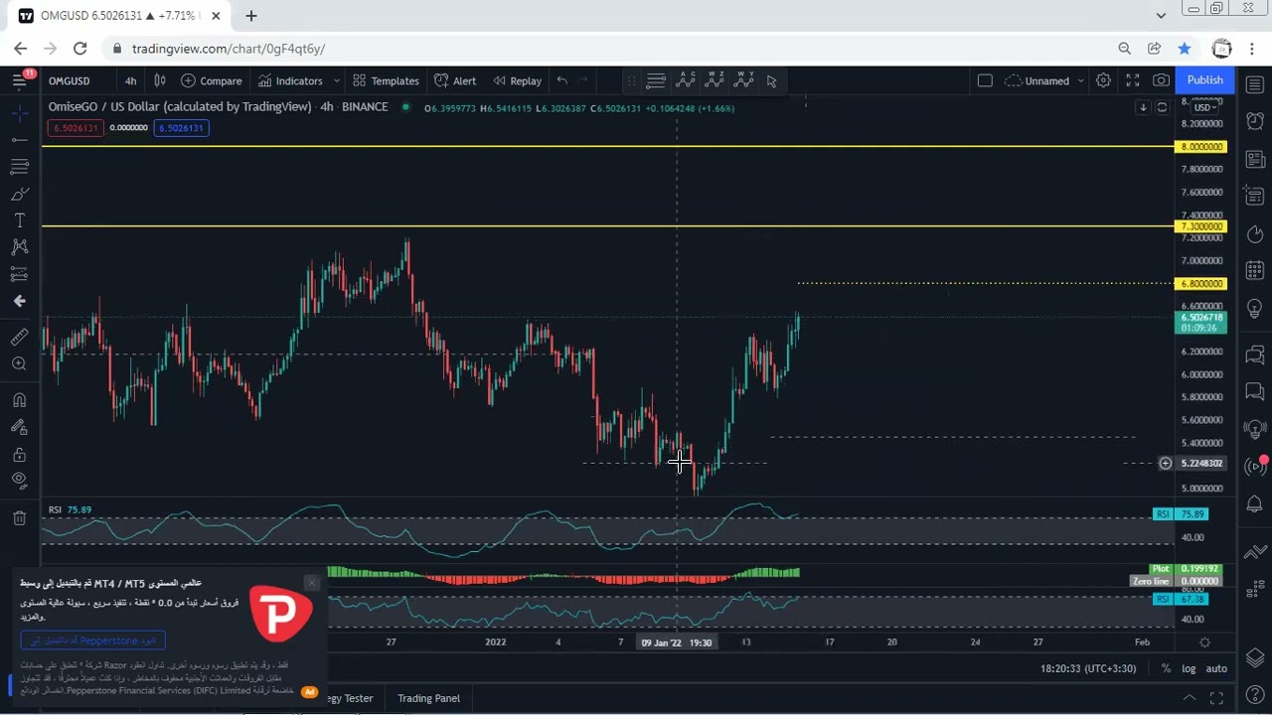This screenshot has height=715, width=1272.
Task: Take a chart snapshot with camera icon
Action: pos(1161,80)
